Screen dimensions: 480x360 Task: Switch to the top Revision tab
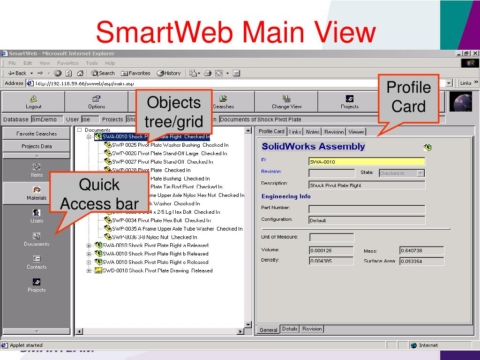point(334,132)
